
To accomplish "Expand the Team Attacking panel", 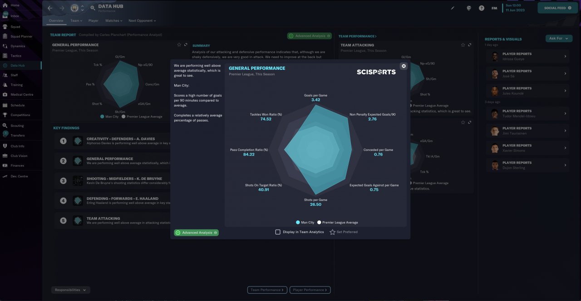I will click(469, 45).
